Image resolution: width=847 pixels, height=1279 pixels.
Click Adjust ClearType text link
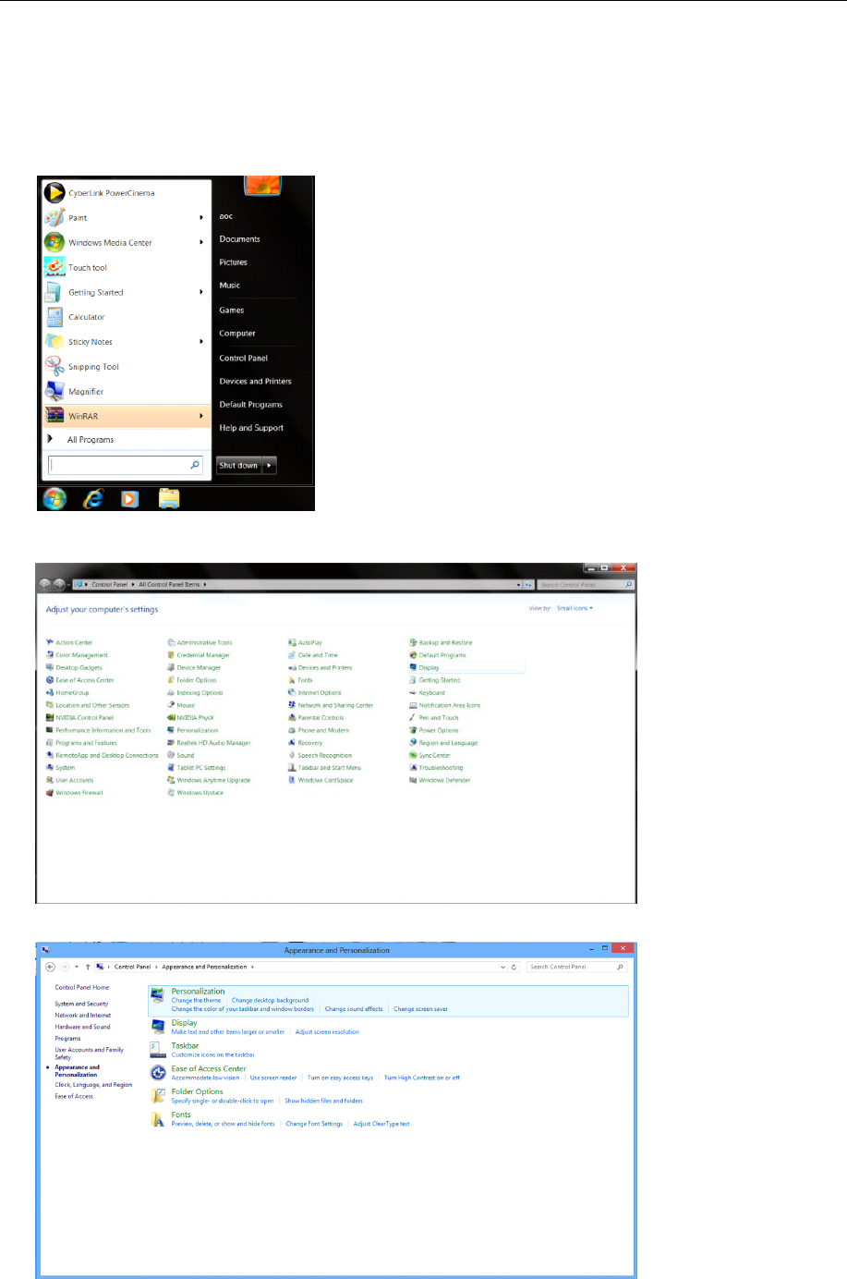pyautogui.click(x=381, y=1124)
